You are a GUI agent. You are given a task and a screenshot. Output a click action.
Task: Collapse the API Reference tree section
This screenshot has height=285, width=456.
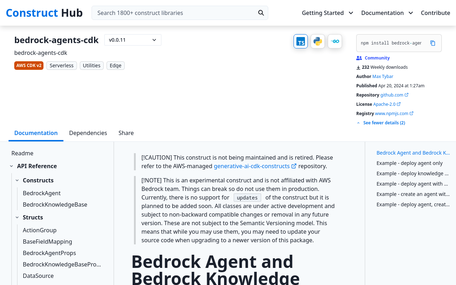click(11, 166)
